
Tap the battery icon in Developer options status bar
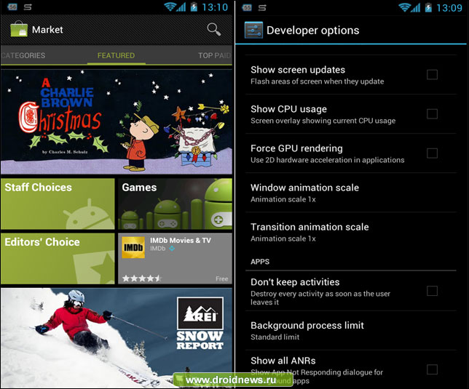pyautogui.click(x=428, y=7)
